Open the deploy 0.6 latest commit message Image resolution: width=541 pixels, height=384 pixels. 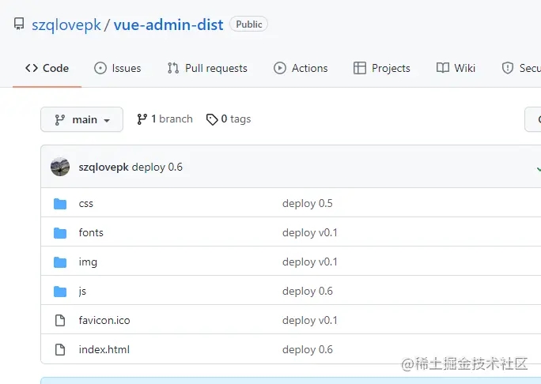click(157, 167)
